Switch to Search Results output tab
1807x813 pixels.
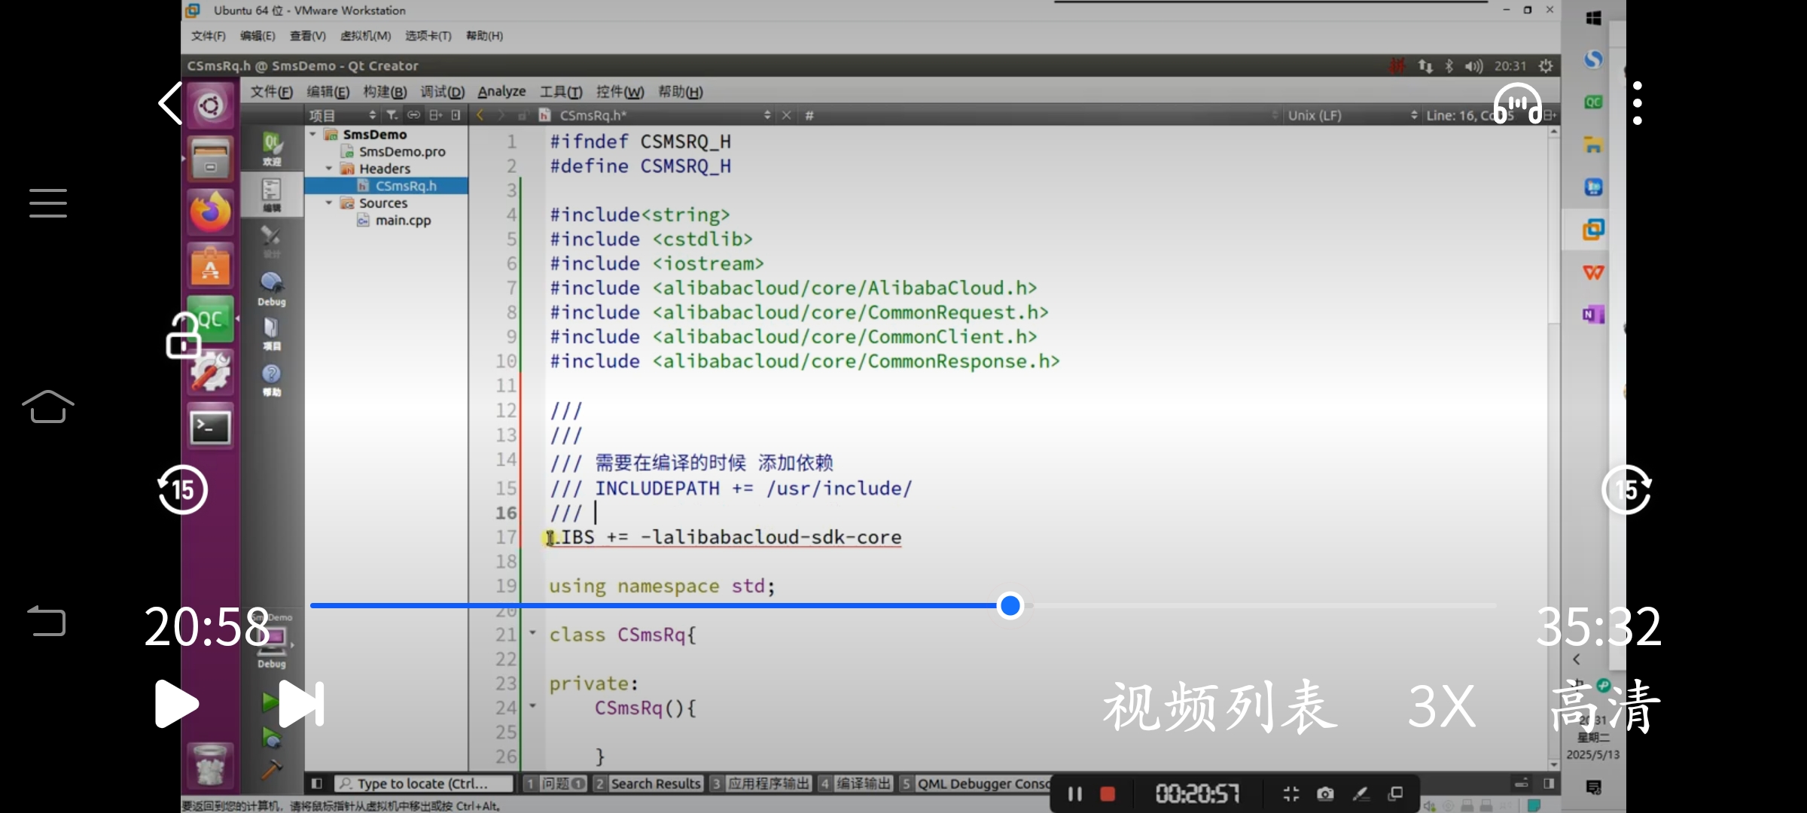coord(648,784)
